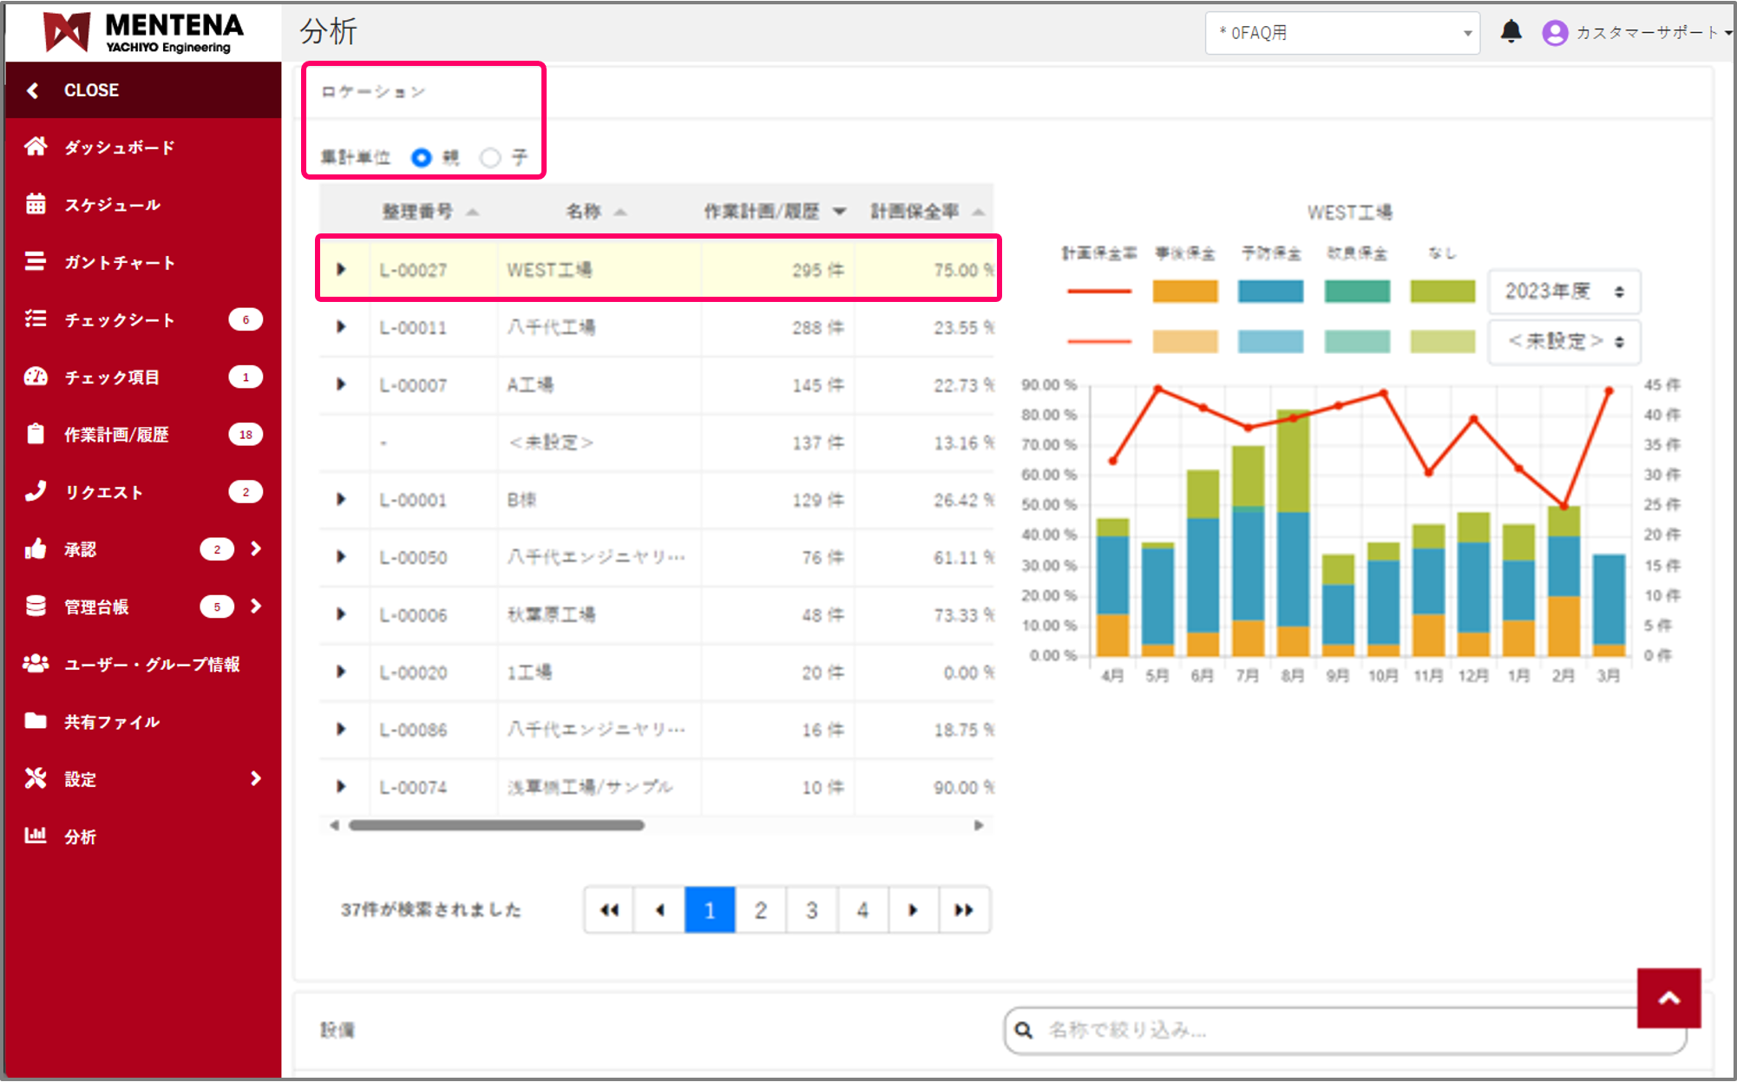The width and height of the screenshot is (1737, 1082).
Task: Open the Schedule calendar icon
Action: coord(36,204)
